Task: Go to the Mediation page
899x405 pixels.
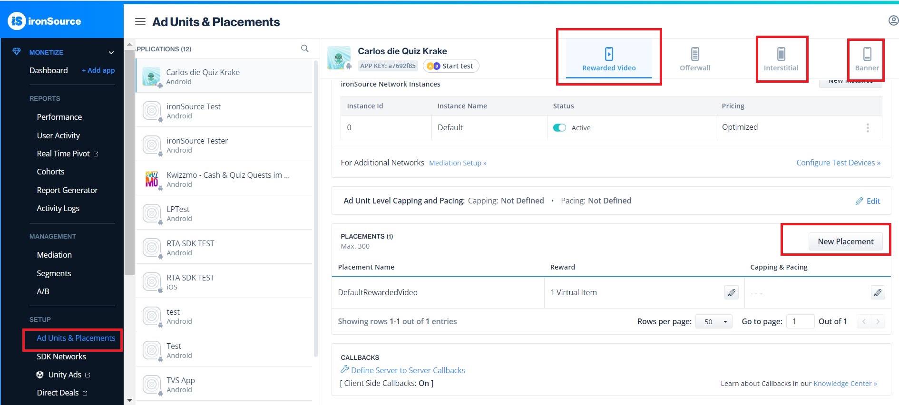Action: (x=54, y=255)
